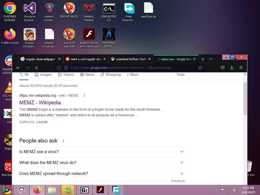Click the Feedback link
This screenshot has width=260, height=195.
coord(178,181)
